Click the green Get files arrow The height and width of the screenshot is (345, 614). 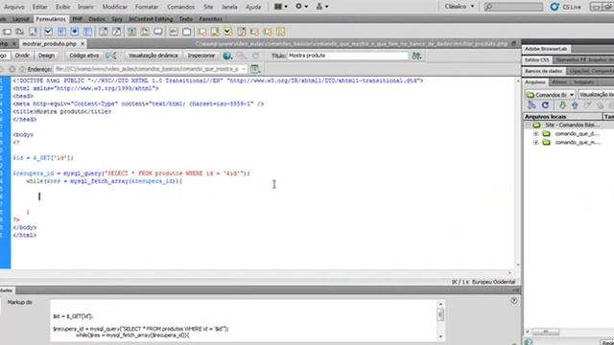pyautogui.click(x=562, y=105)
